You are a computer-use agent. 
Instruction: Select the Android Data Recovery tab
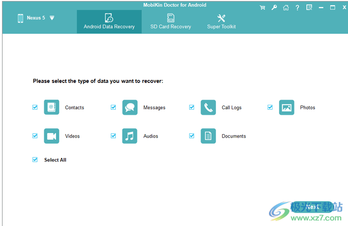click(x=109, y=22)
